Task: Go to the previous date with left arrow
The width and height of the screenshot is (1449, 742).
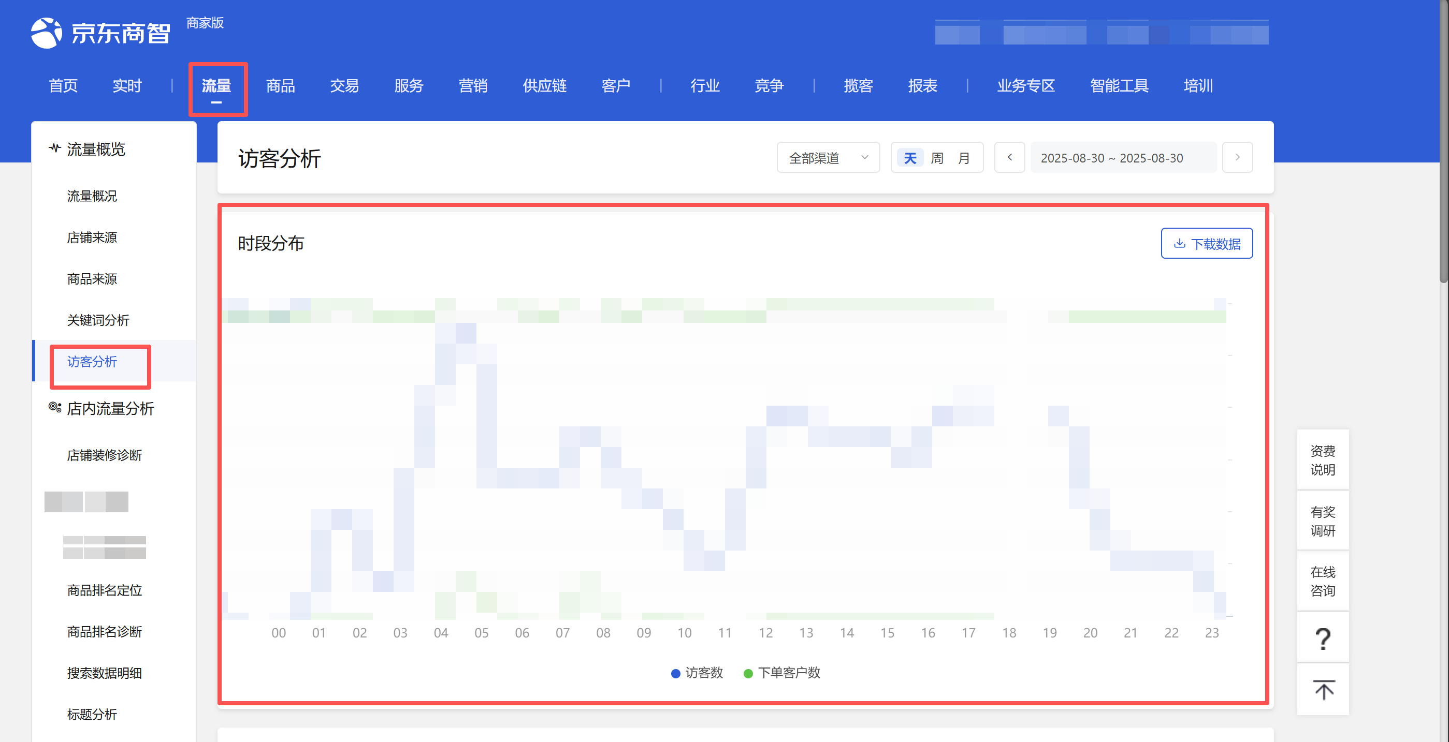Action: point(1010,158)
